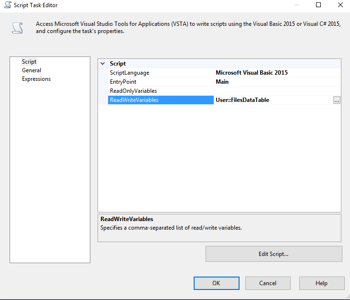The height and width of the screenshot is (300, 350).
Task: Click the Cancel button
Action: tap(268, 283)
